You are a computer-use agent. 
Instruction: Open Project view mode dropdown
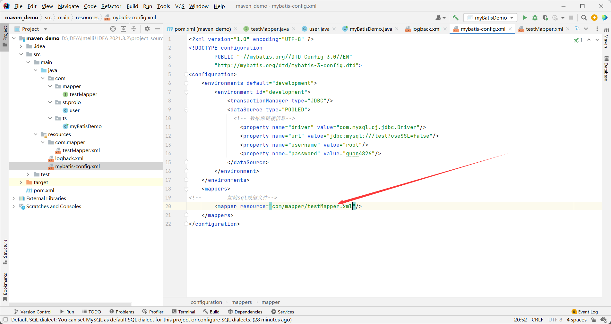pyautogui.click(x=46, y=29)
